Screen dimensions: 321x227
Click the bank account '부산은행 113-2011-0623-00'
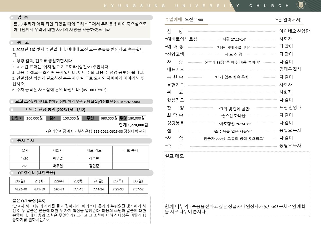[x=100, y=132]
